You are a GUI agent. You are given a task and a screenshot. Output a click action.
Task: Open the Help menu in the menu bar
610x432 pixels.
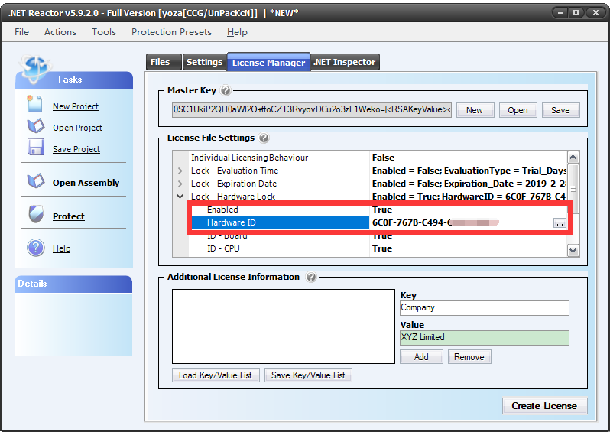237,32
